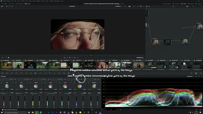Viewport: 203px width, 114px height.
Task: Click the Density value field
Action: 15,79
